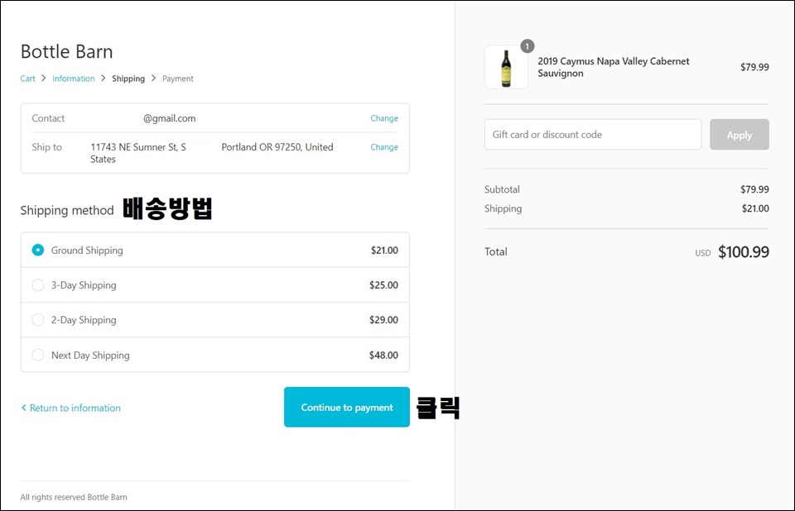Click the chevron before Return to information
The height and width of the screenshot is (511, 795).
[24, 408]
